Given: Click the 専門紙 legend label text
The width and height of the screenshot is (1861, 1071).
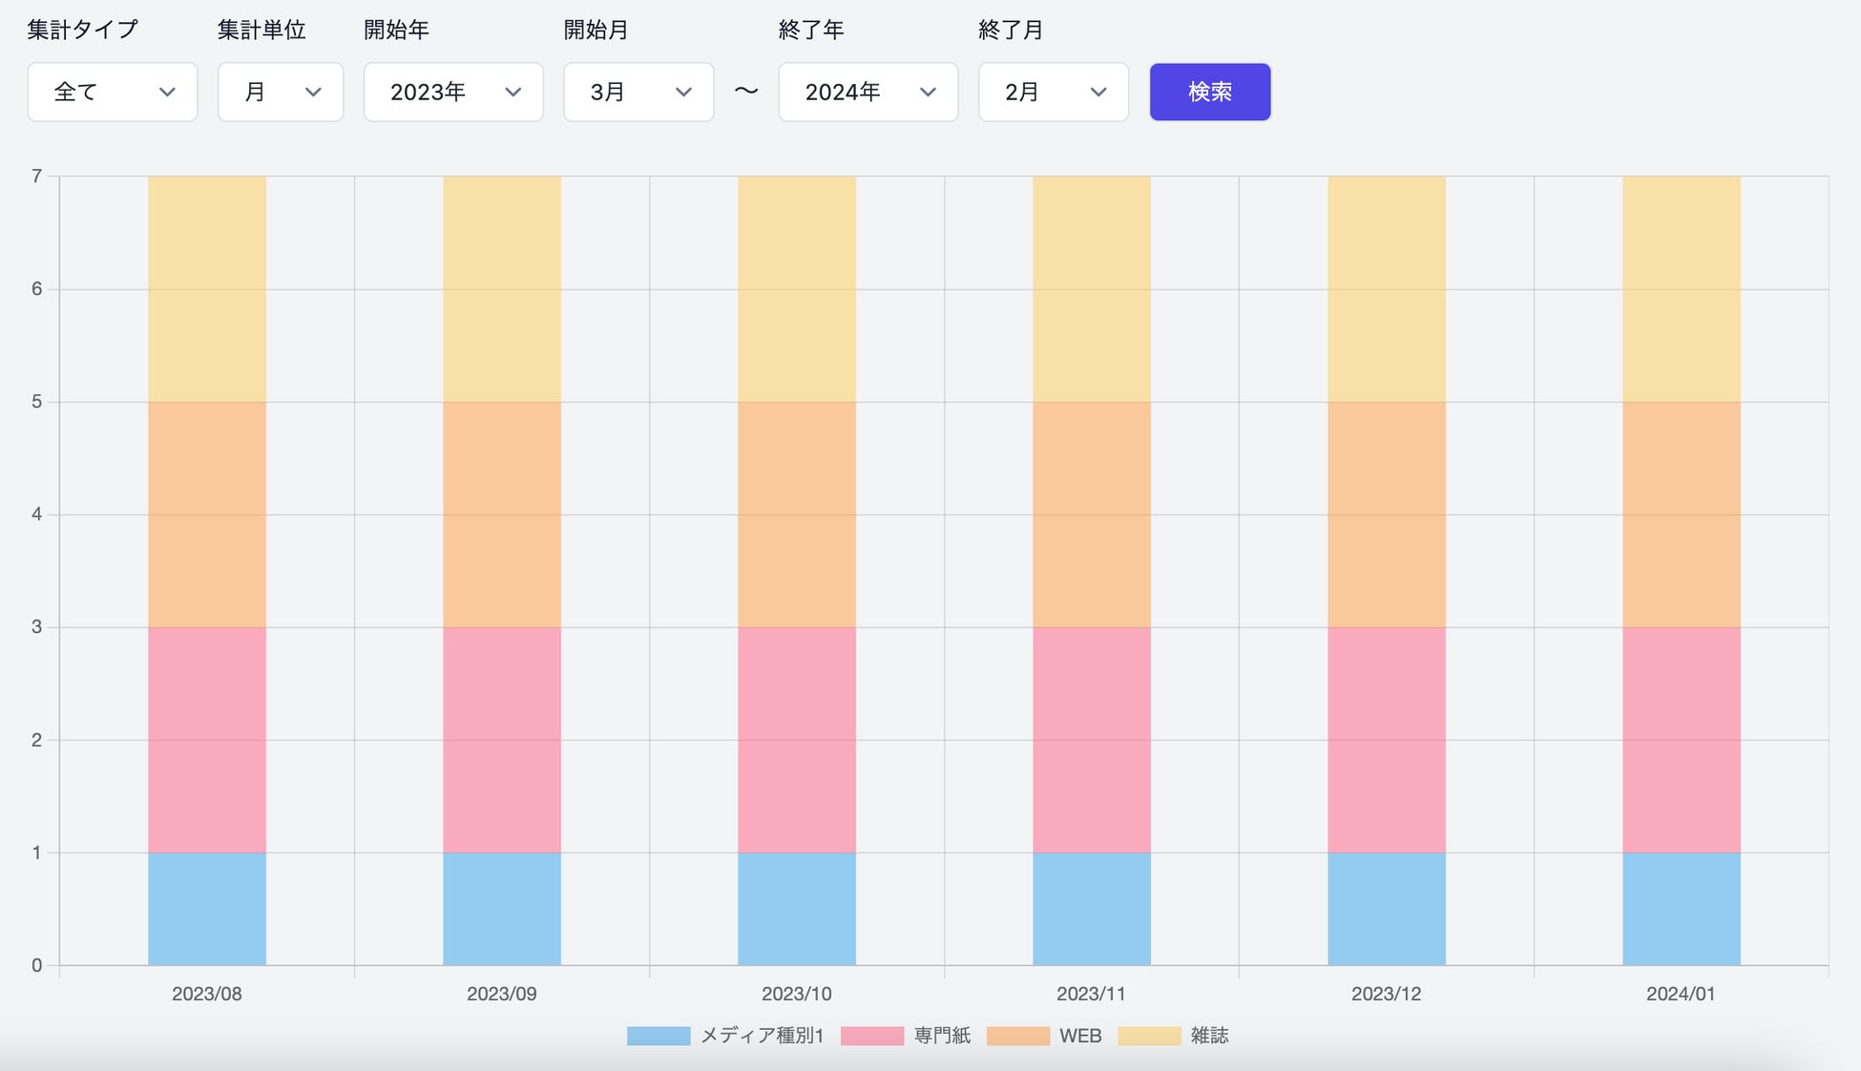Looking at the screenshot, I should [x=942, y=1036].
